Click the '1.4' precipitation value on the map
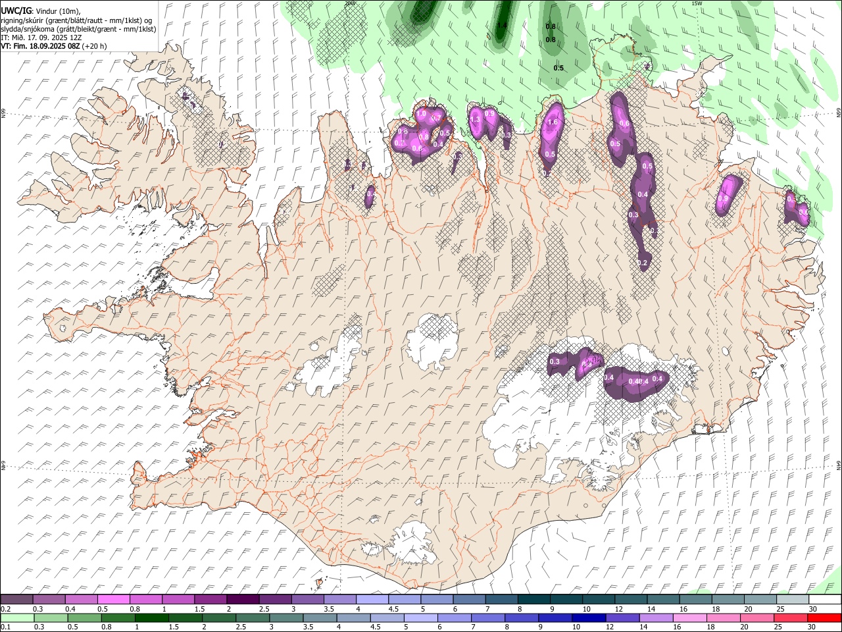Screen dimensions: 842x632 click(502, 26)
